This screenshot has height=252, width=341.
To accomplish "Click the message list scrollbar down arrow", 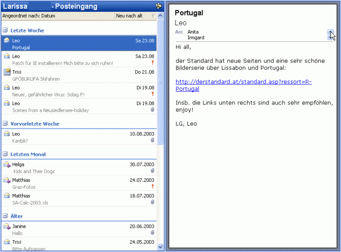I will tap(160, 247).
